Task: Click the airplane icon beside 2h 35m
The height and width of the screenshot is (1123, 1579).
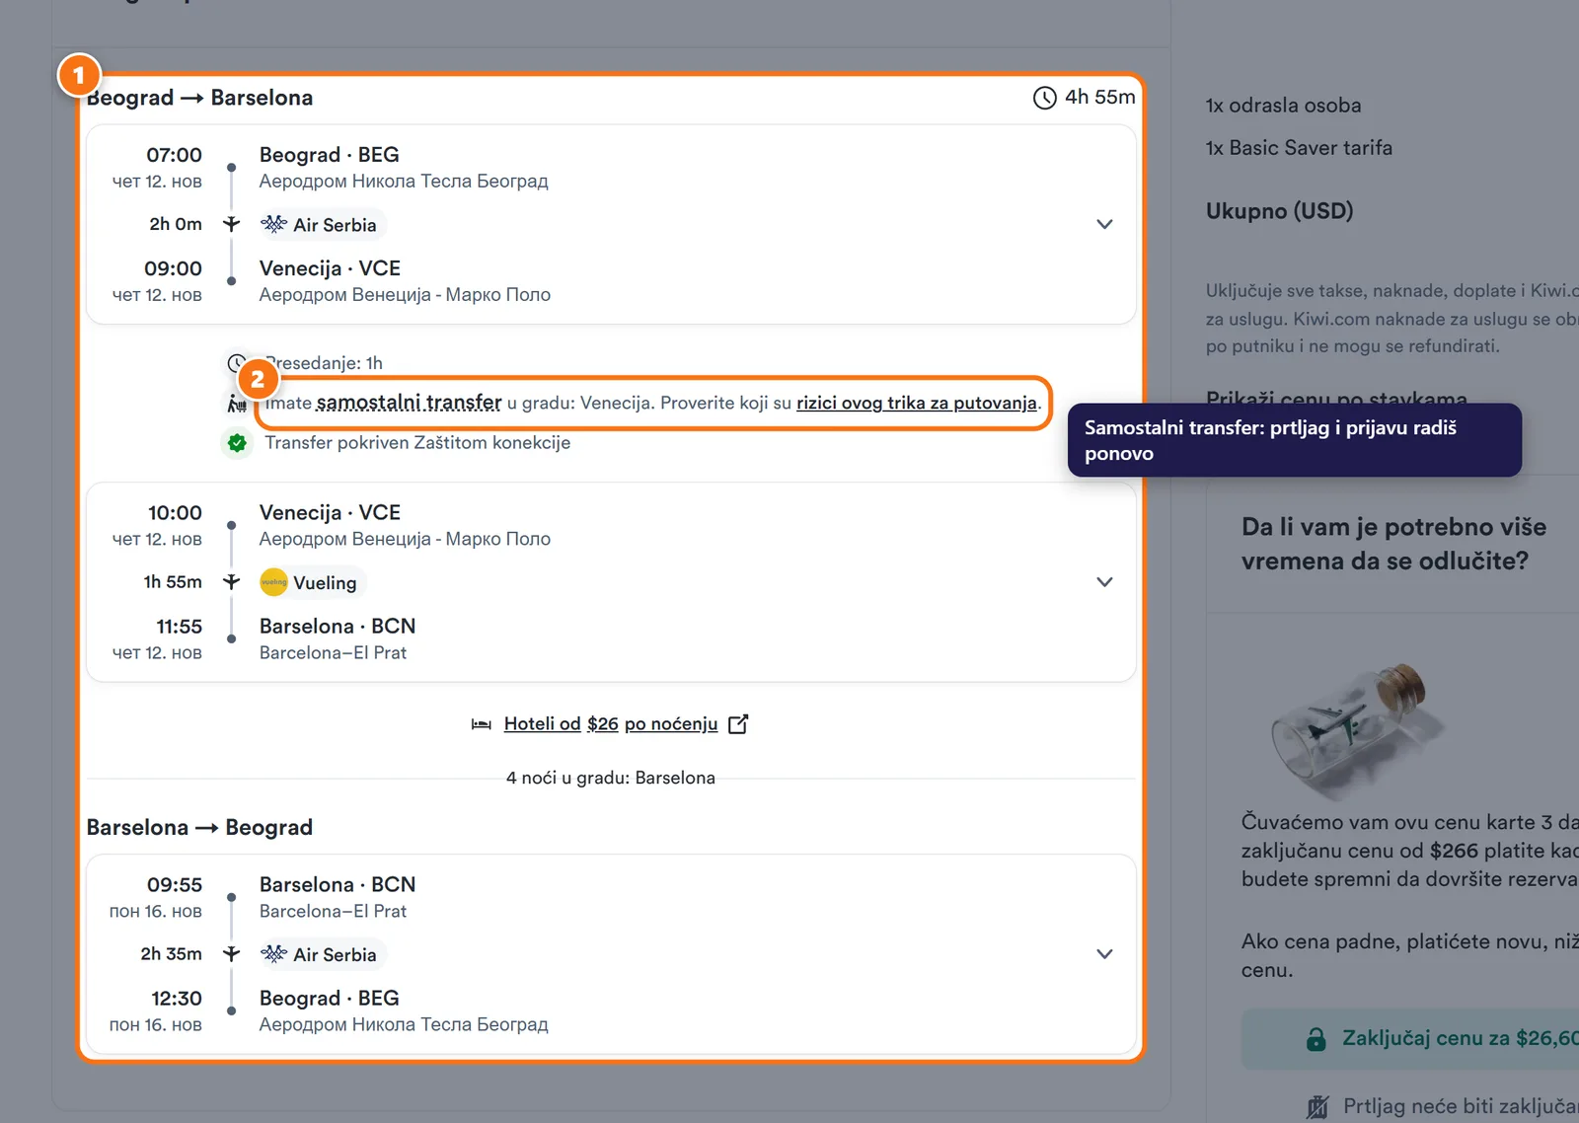Action: click(x=231, y=954)
